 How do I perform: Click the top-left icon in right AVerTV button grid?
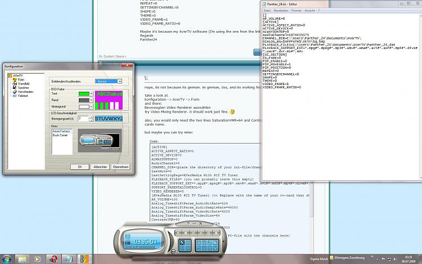tap(199, 243)
